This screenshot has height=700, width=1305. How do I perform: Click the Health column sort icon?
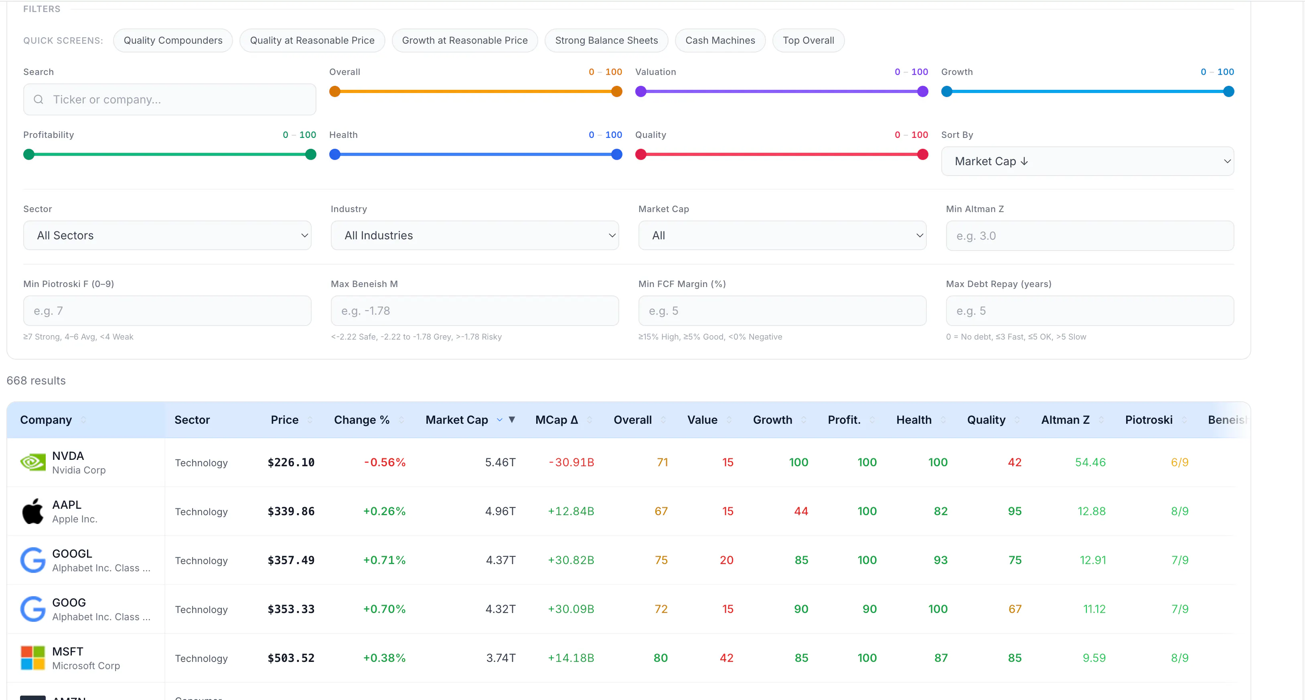coord(943,419)
